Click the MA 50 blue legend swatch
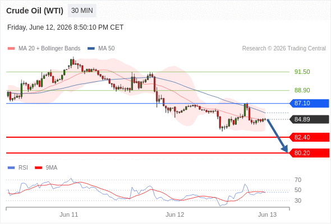Image resolution: width=331 pixels, height=224 pixels. pyautogui.click(x=91, y=49)
